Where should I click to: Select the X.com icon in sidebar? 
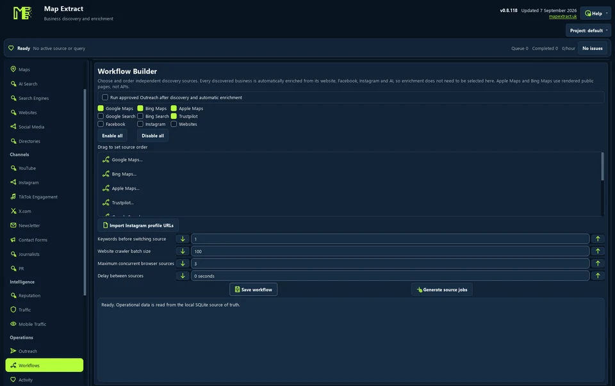coord(13,211)
